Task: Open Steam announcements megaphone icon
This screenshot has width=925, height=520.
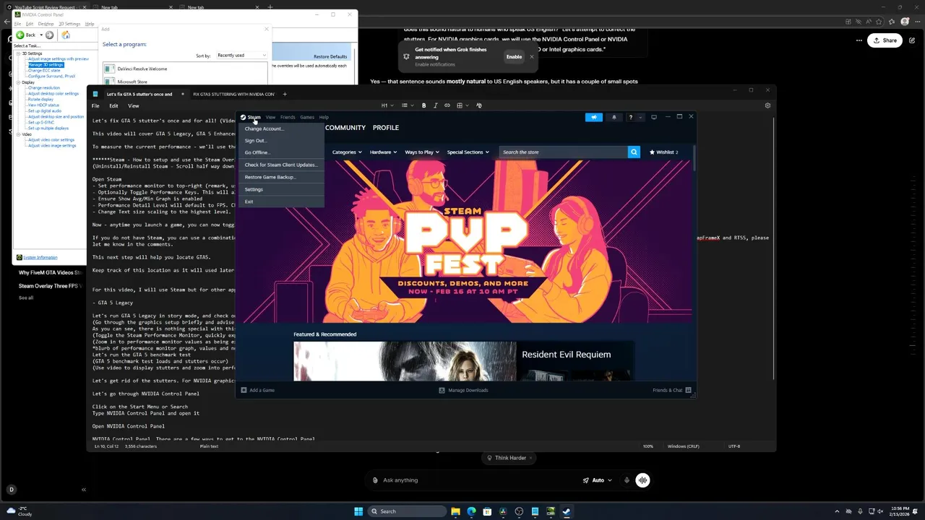Action: [x=594, y=117]
